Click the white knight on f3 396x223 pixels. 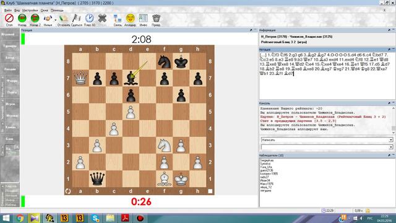pyautogui.click(x=164, y=145)
